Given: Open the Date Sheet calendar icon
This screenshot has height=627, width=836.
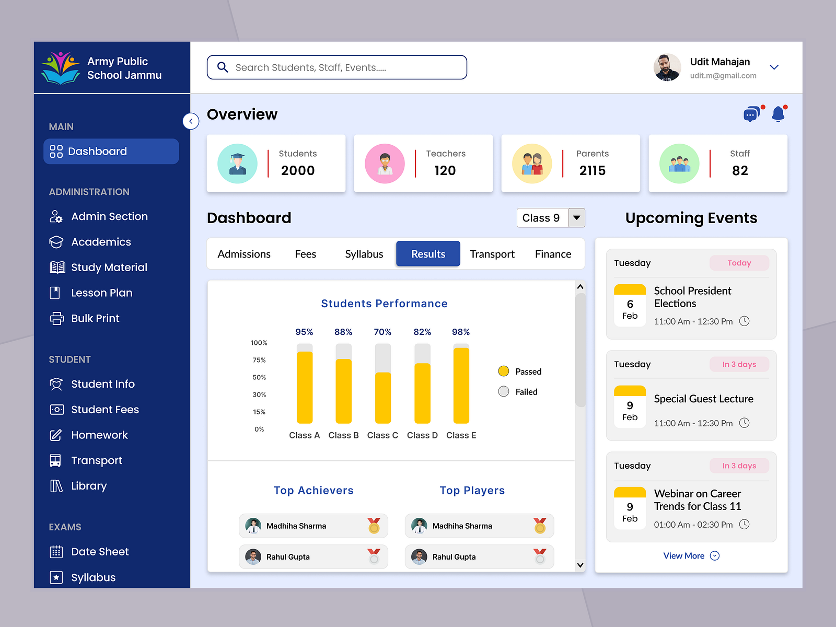Looking at the screenshot, I should click(56, 551).
